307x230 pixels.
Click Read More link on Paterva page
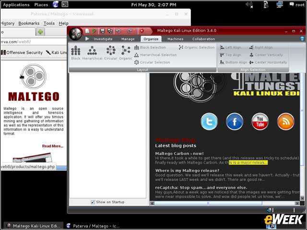pos(53,146)
